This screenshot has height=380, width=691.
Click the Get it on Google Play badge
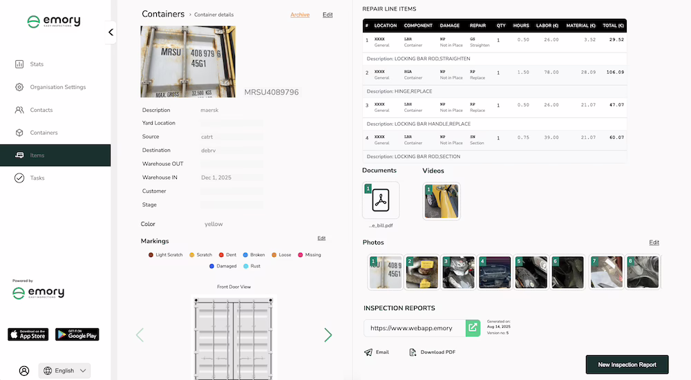77,334
